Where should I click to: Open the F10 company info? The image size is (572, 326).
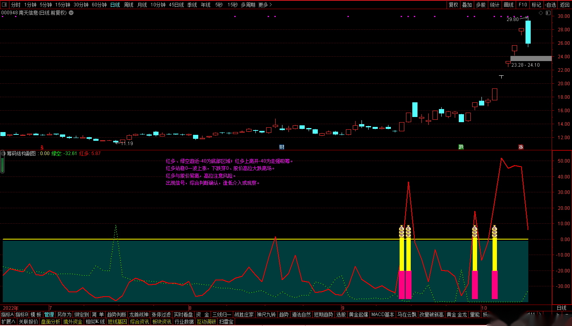(x=523, y=5)
